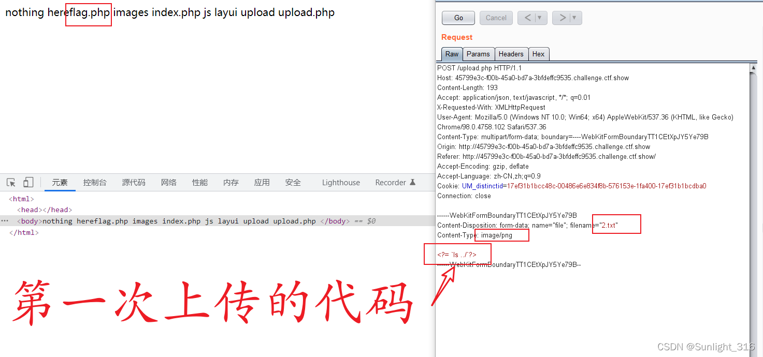Switch to the Params tab
Viewport: 763px width, 357px height.
[478, 54]
